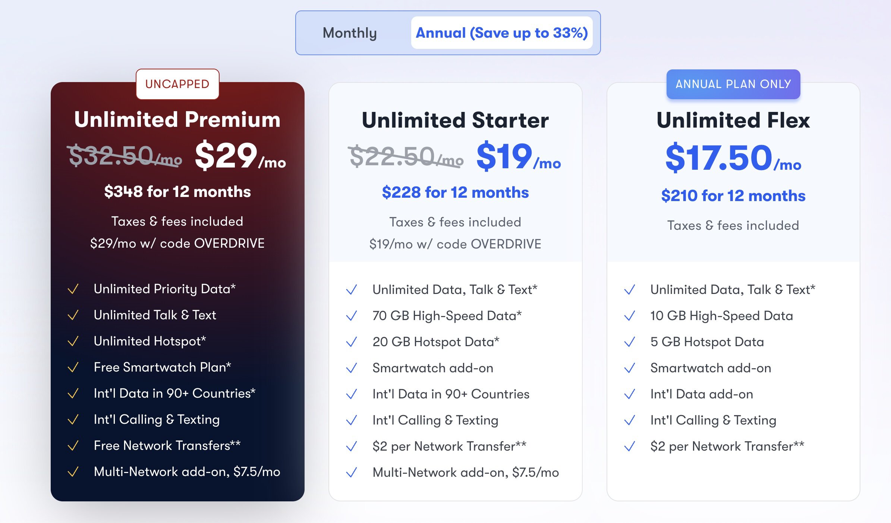Click checkmark next to 20 GB Hotspot Data
Image resolution: width=891 pixels, height=523 pixels.
pyautogui.click(x=352, y=342)
